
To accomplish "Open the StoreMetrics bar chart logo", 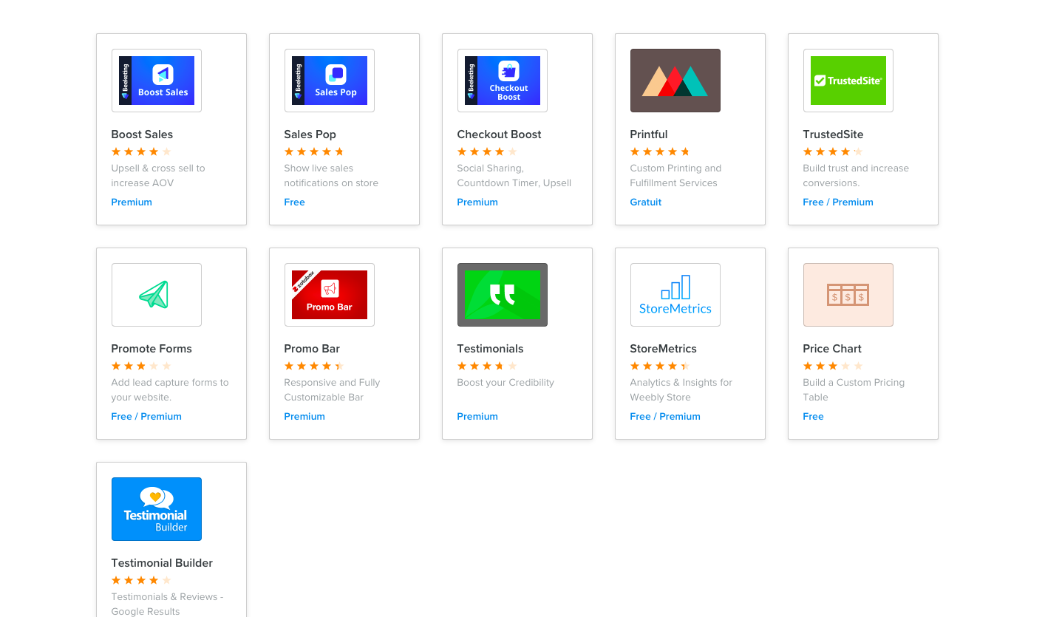I will pos(675,295).
